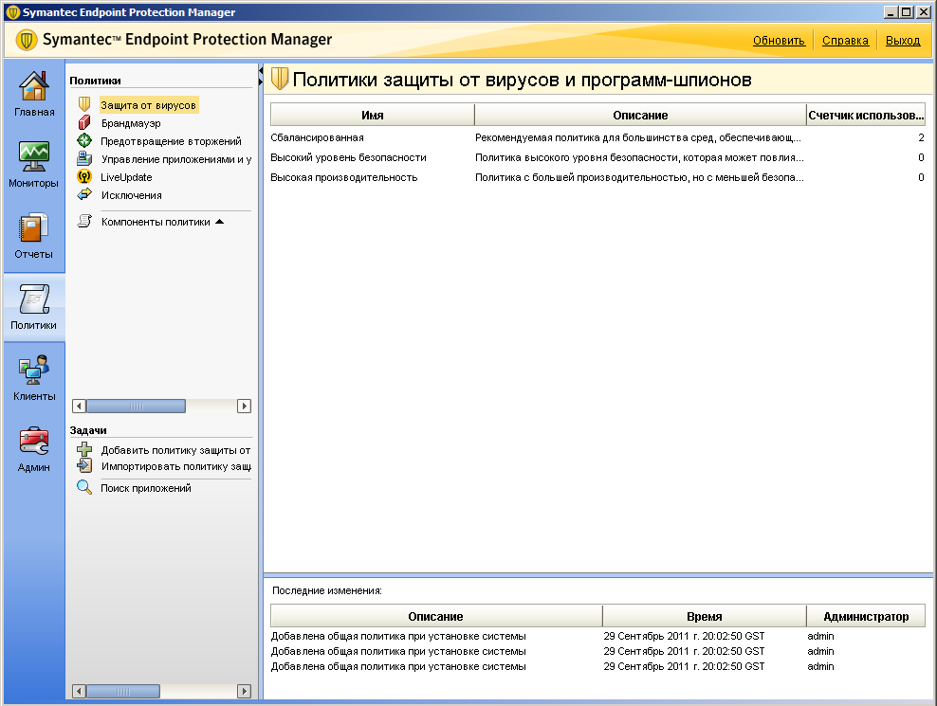937x706 pixels.
Task: Click Импортировать политику защиты task
Action: 175,466
